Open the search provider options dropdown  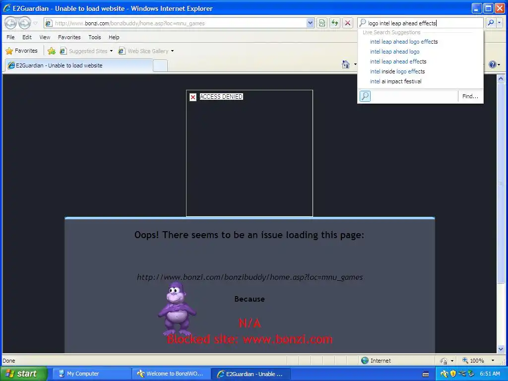499,23
